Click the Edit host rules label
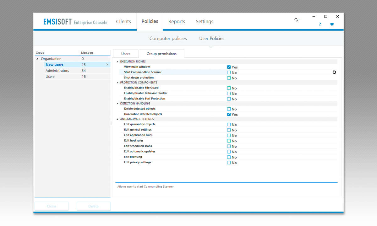The height and width of the screenshot is (226, 377). 134,141
